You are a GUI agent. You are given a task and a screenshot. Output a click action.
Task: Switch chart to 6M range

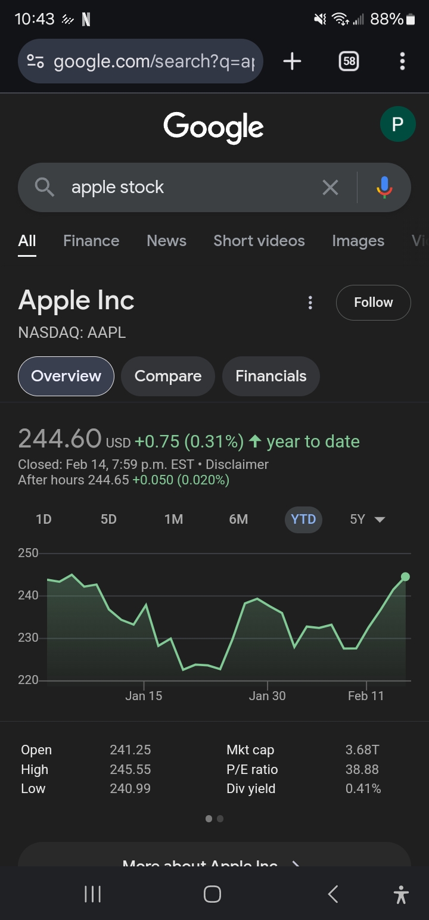tap(238, 520)
